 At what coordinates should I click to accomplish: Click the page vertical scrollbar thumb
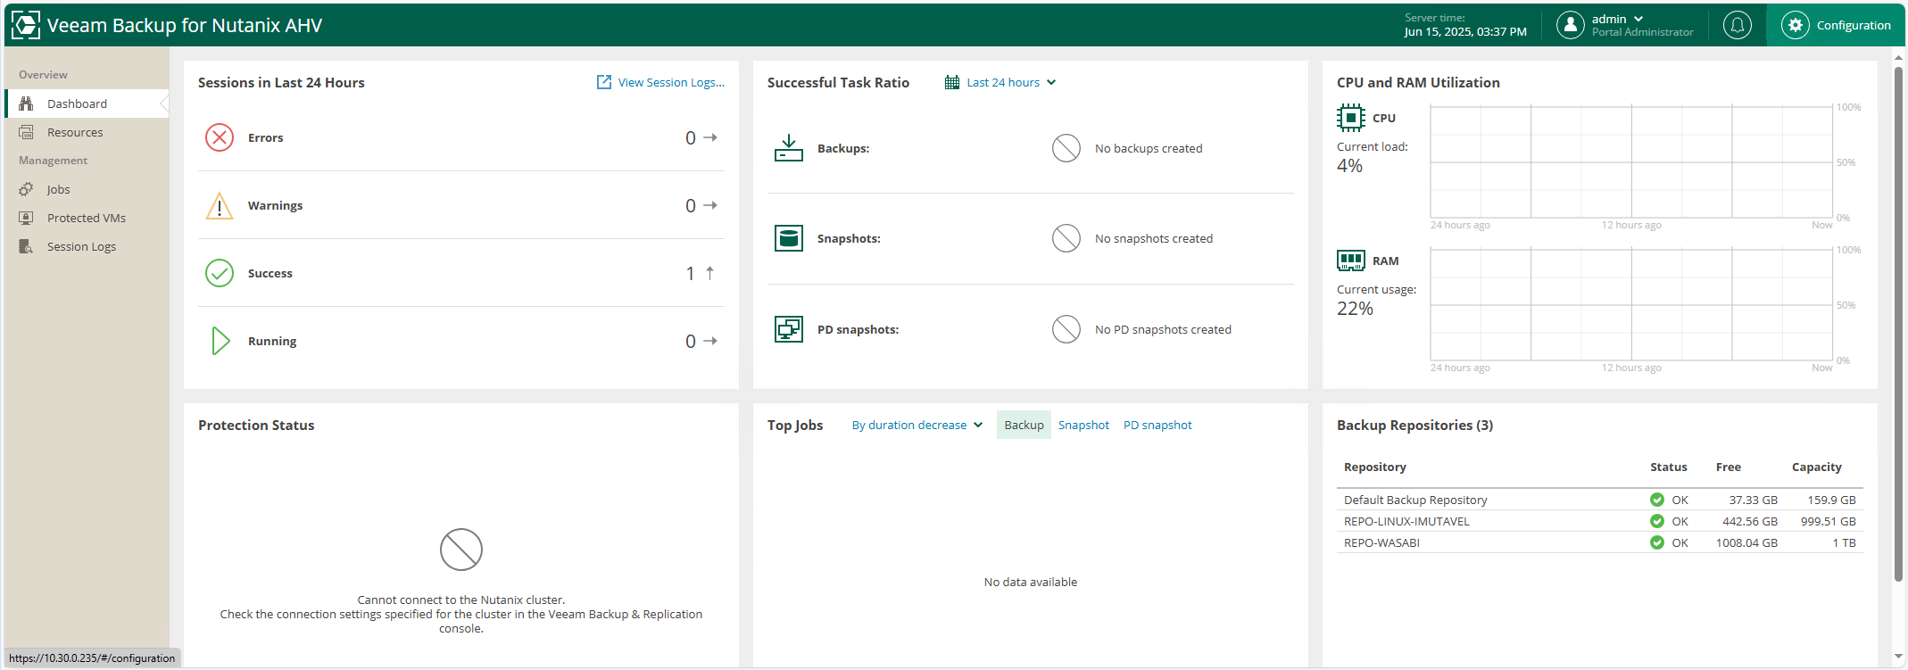pos(1898,326)
